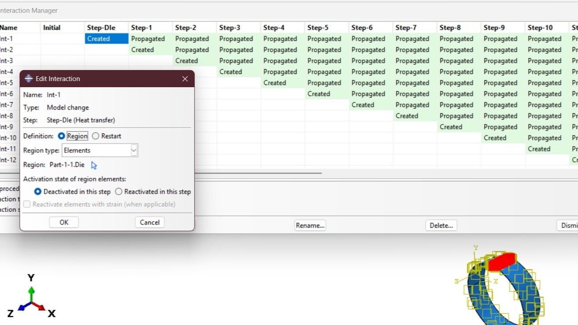Click OK in Edit Interaction dialog
Screen dimensions: 578x325
pyautogui.click(x=64, y=222)
